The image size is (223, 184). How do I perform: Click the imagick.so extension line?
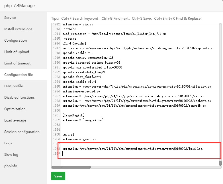[83, 120]
